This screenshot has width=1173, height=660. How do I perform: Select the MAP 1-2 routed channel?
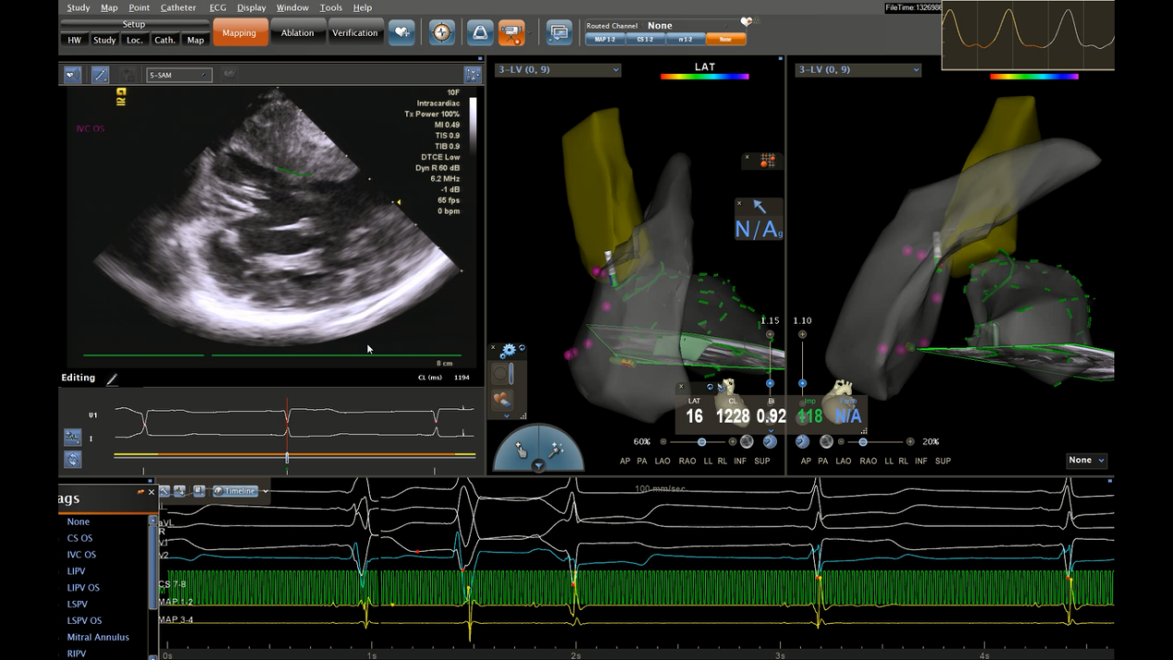click(x=605, y=40)
